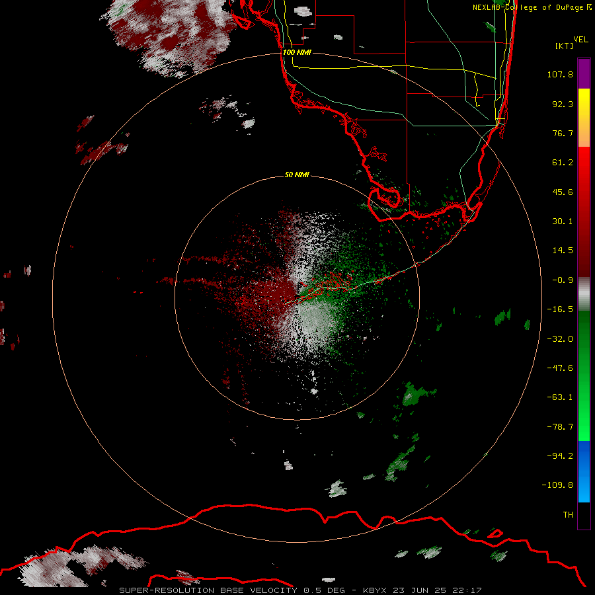Select the 30.1 scale value
The width and height of the screenshot is (595, 595).
click(x=563, y=221)
